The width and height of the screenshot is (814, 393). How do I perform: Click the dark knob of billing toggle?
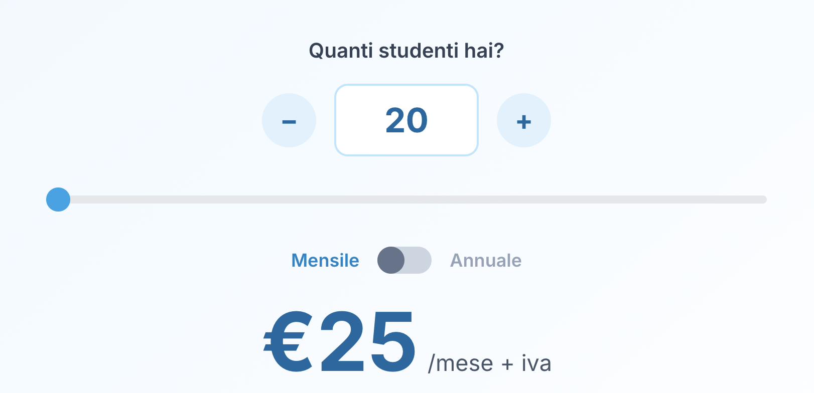(391, 260)
